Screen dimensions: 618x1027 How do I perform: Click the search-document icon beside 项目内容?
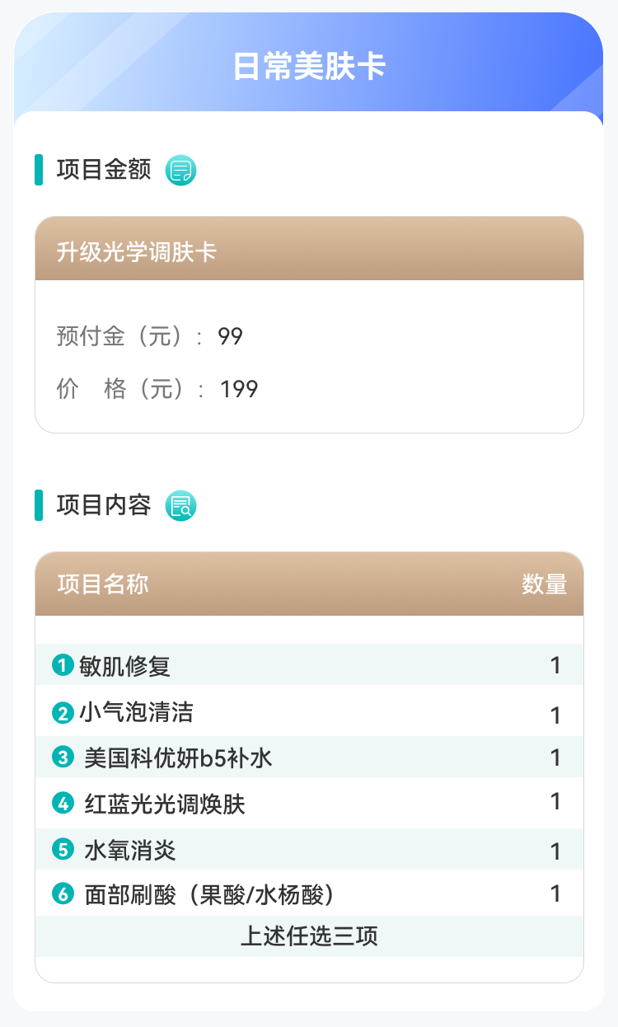tap(180, 506)
